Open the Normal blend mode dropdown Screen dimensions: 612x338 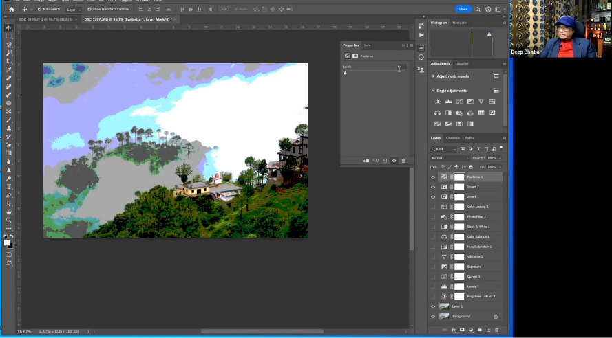[x=450, y=158]
